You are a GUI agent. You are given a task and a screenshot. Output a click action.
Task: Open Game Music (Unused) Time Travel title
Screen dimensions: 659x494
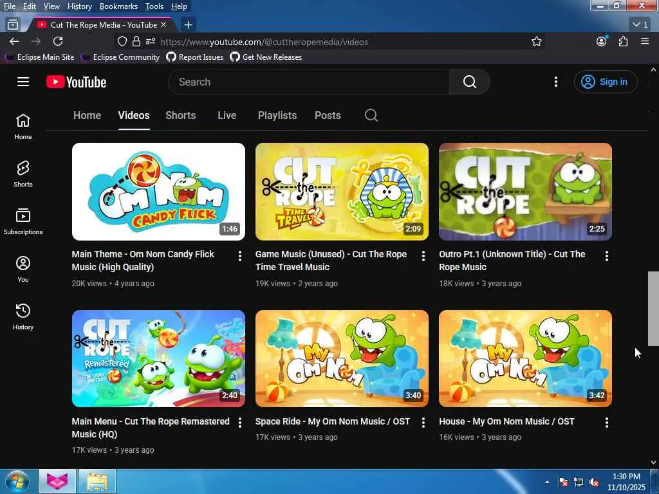(331, 261)
